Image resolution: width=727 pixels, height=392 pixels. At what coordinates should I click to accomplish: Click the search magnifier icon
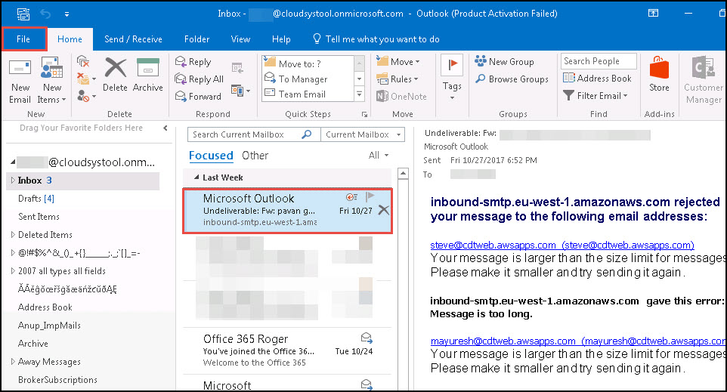pos(307,134)
